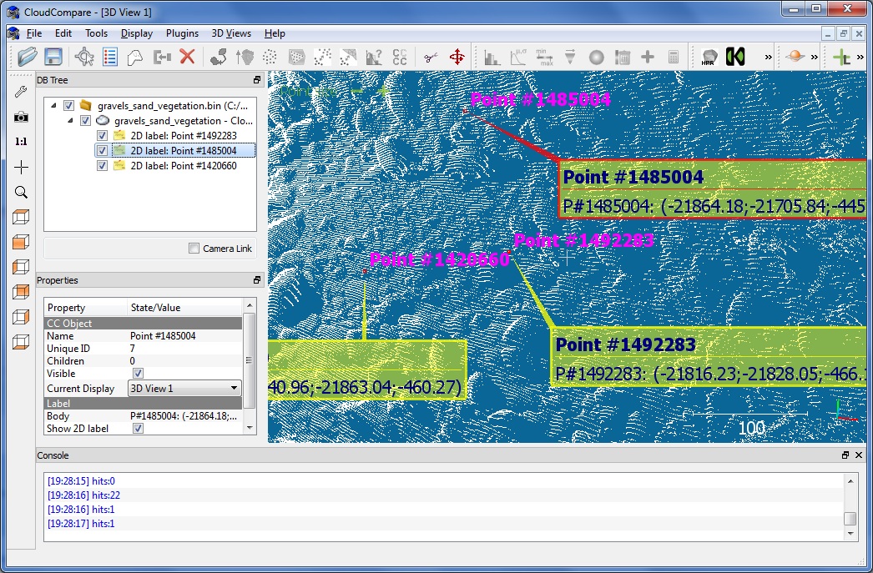The height and width of the screenshot is (573, 873).
Task: Collapse the gravels_sand_vegetation.bin tree node
Action: (x=53, y=106)
